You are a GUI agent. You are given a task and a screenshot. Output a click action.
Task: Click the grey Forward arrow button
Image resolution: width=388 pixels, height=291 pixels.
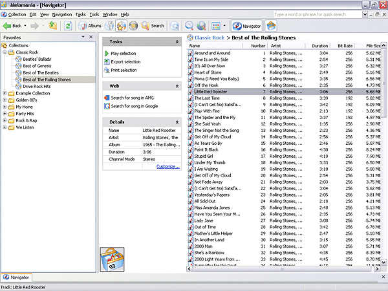tap(35, 26)
